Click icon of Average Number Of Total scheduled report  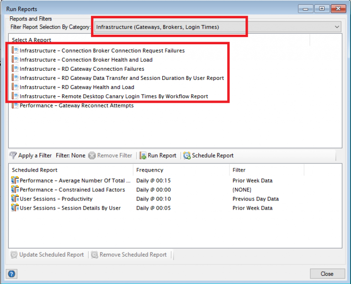15,180
